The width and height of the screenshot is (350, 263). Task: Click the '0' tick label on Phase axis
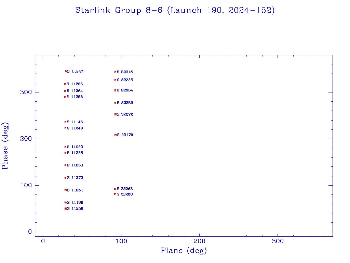tap(30, 232)
